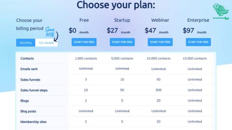
Task: Click the Emails sent row label
Action: point(29,69)
